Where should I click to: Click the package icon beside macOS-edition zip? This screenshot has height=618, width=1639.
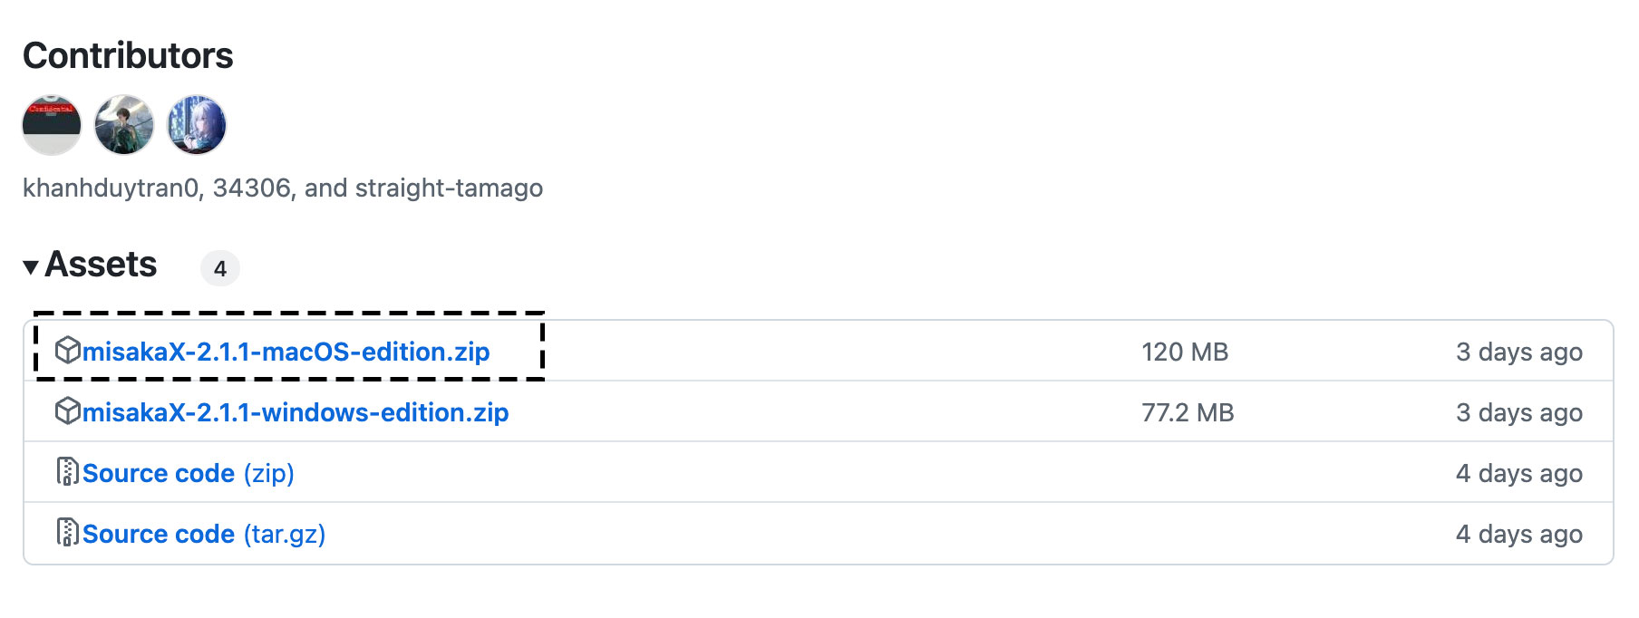(67, 350)
